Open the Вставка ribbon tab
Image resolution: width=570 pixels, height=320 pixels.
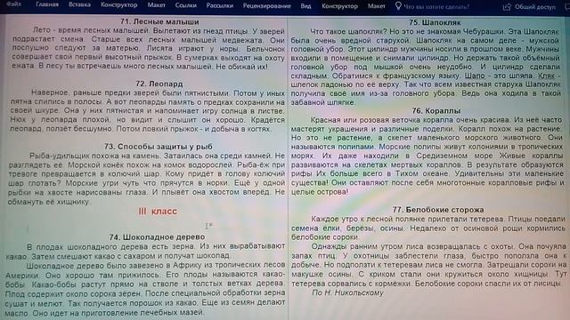pos(79,4)
